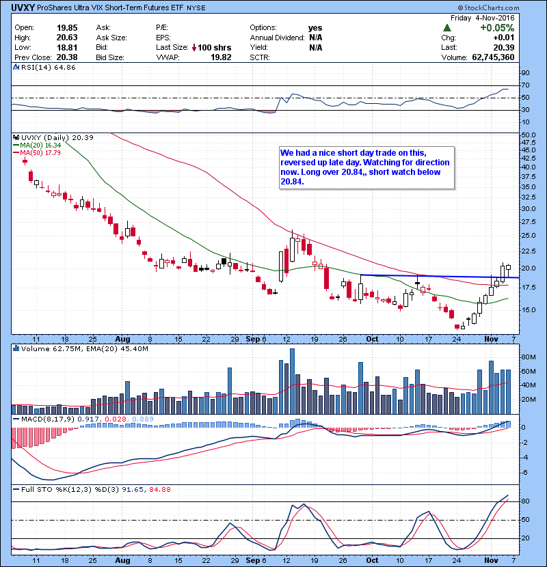The height and width of the screenshot is (567, 547).
Task: Click the MA(20) 16.34 legend text
Action: 40,145
